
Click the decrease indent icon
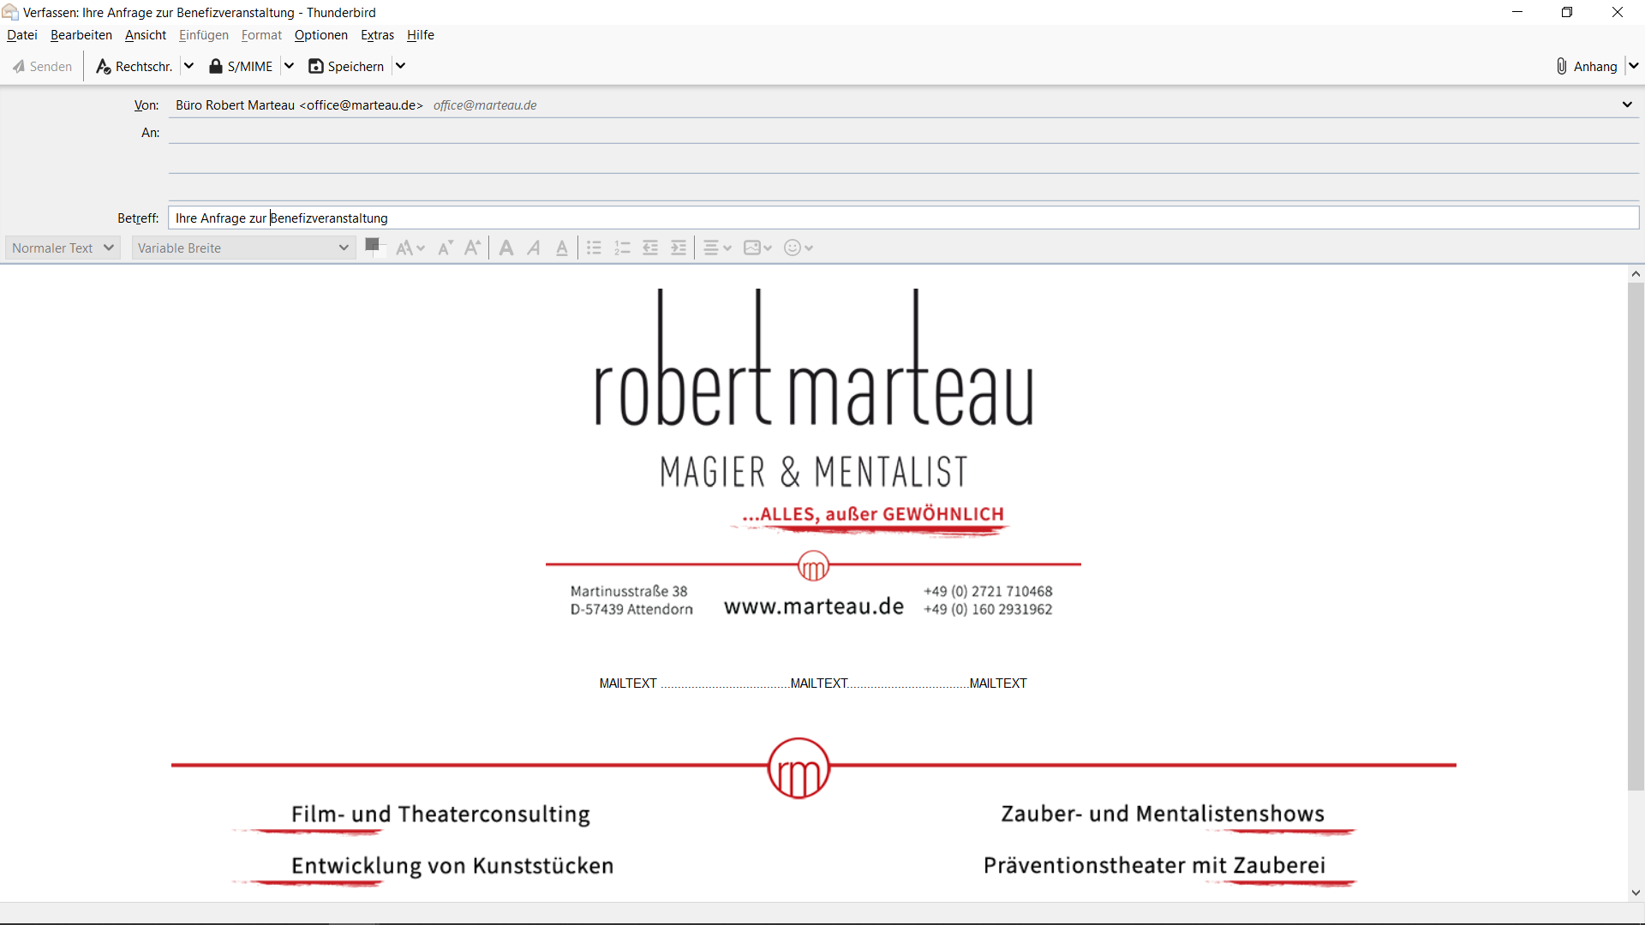(650, 248)
